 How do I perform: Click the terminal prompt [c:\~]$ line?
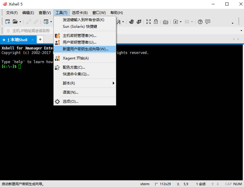[x=11, y=67]
